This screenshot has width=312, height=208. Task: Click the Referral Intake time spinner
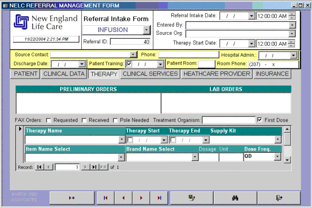click(x=292, y=16)
